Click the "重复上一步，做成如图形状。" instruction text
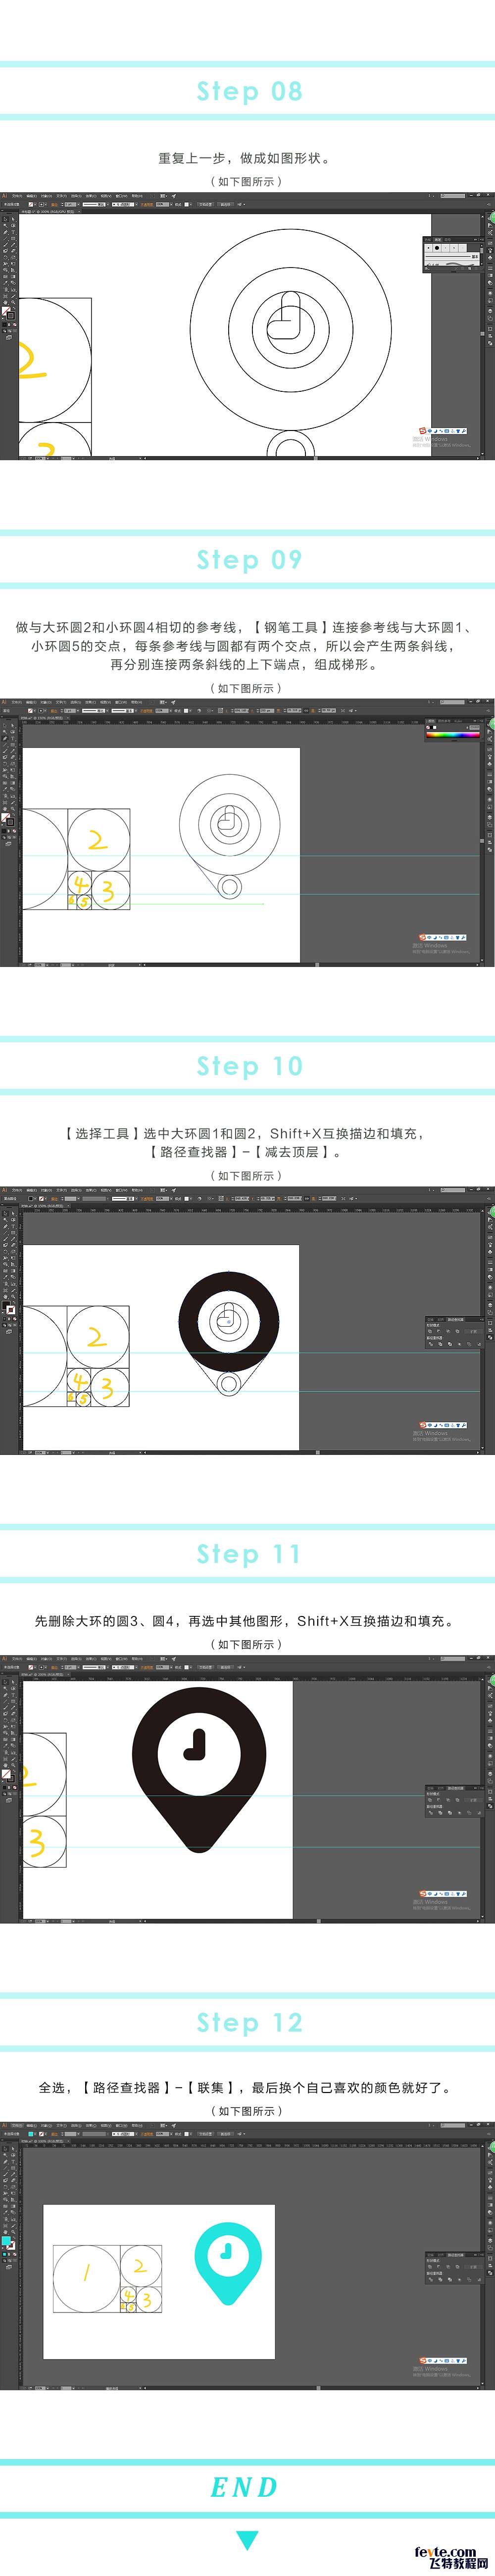Viewport: 495px width, 2576px height. tap(245, 158)
